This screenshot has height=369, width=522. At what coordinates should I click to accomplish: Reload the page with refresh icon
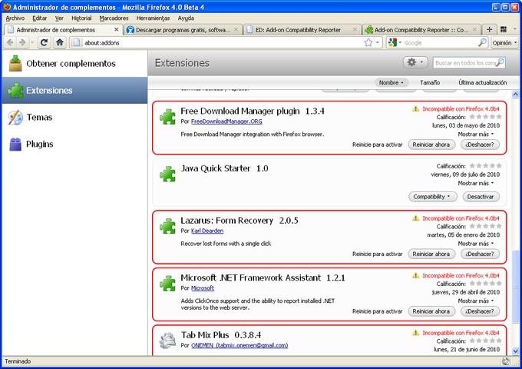(x=45, y=42)
